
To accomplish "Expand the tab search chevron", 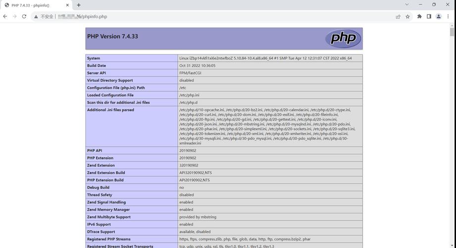I will pos(407,4).
